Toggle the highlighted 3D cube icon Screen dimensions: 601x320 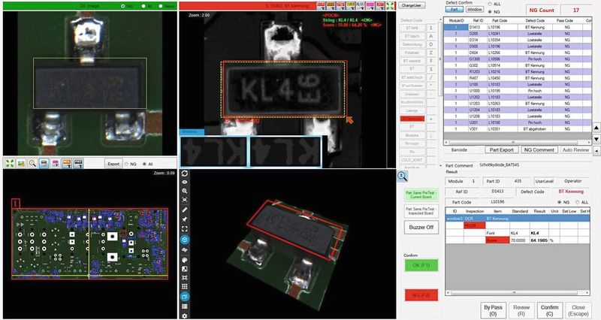(185, 240)
